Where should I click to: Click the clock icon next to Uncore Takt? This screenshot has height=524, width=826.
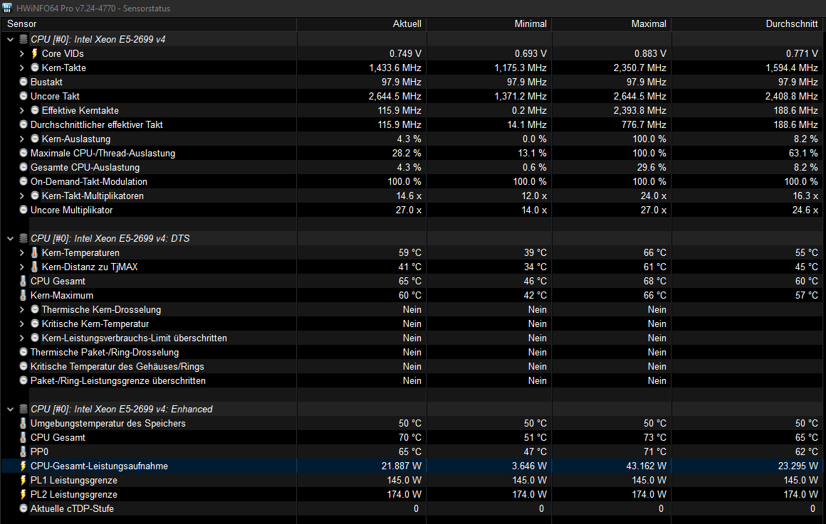point(23,96)
